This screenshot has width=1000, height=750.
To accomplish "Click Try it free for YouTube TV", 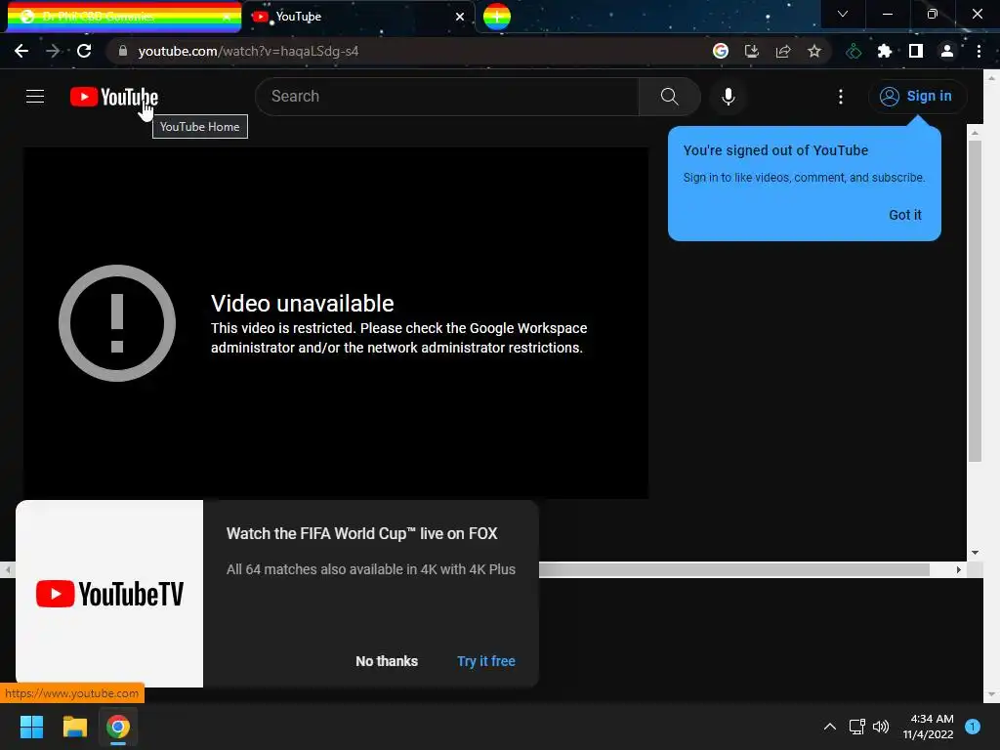I will coord(486,661).
